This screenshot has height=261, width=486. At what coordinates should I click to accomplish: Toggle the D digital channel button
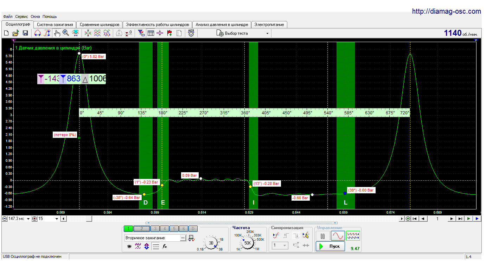pos(193,229)
